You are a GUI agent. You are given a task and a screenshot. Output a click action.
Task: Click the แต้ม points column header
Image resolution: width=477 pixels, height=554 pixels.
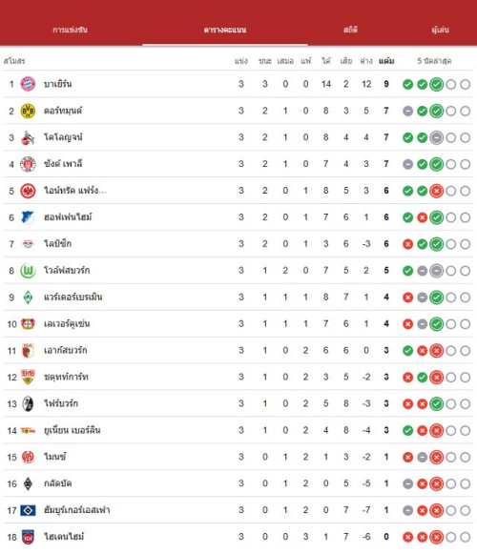[386, 61]
